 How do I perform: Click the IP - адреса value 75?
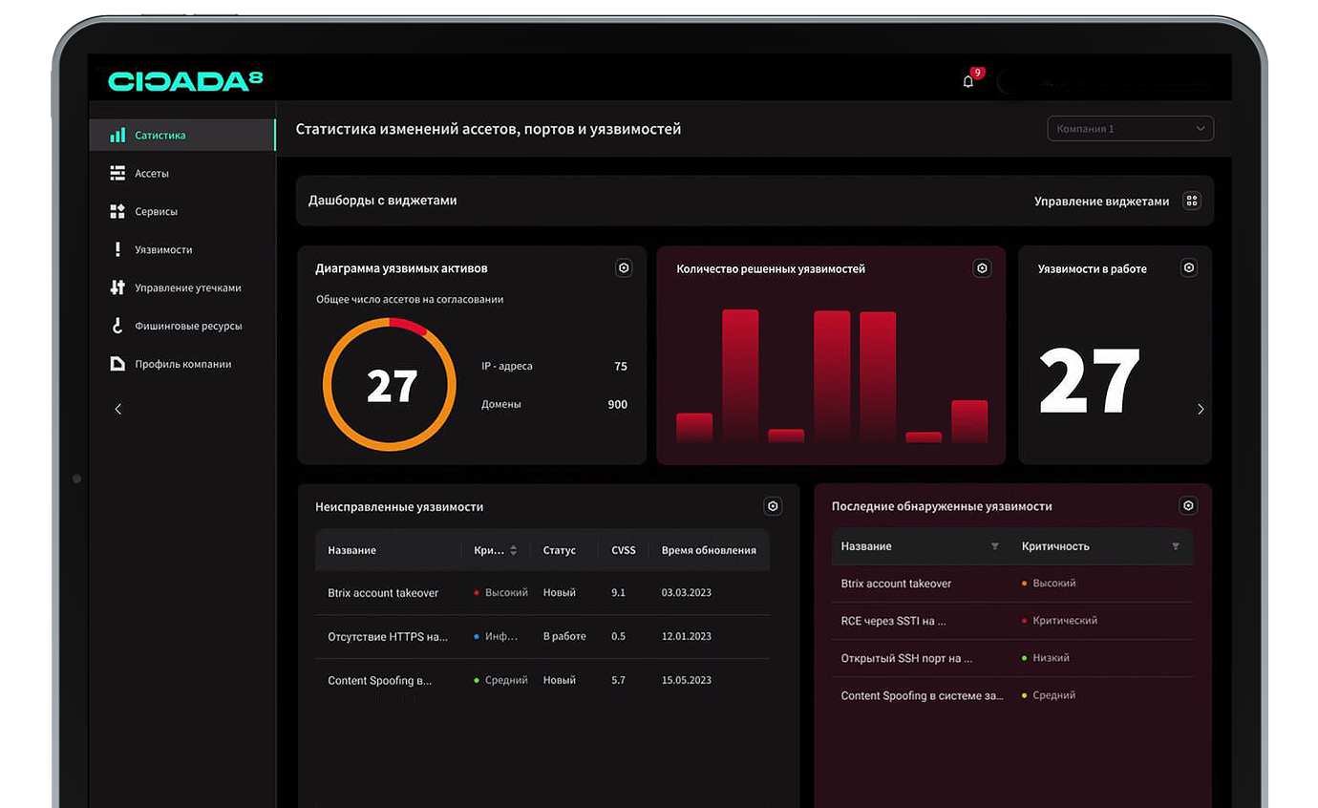click(x=621, y=367)
